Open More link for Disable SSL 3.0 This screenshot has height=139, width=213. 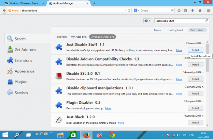pos(179,79)
